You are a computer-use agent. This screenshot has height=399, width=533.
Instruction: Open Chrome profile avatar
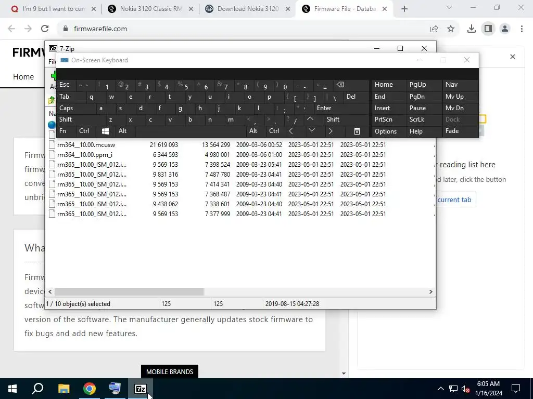[x=505, y=29]
